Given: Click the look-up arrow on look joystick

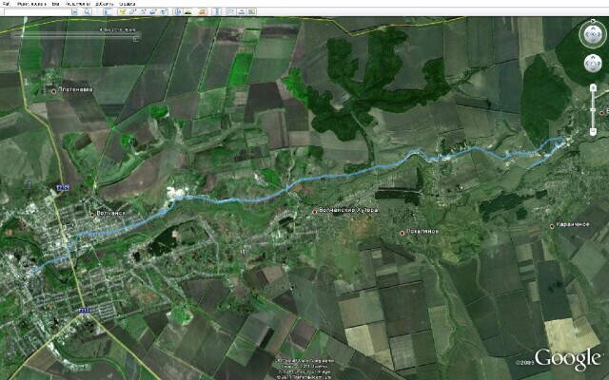Looking at the screenshot, I should click(x=593, y=29).
